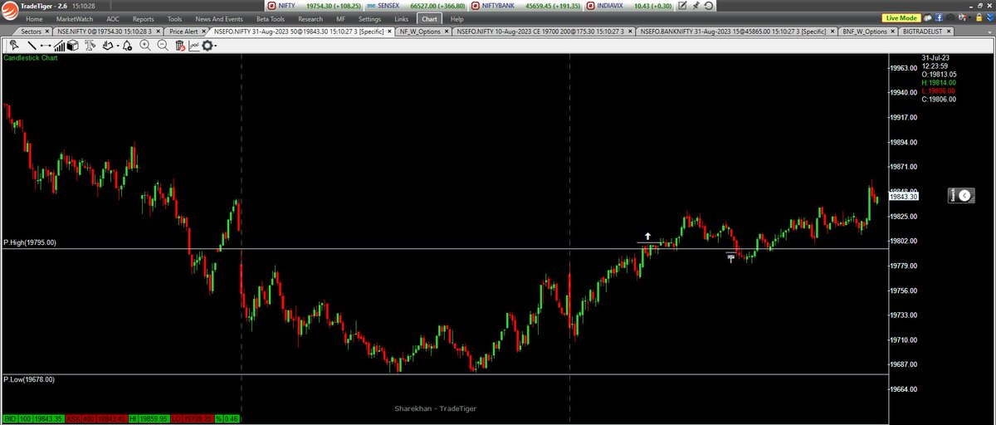Click the down-arrow sell marker on chart

[731, 258]
